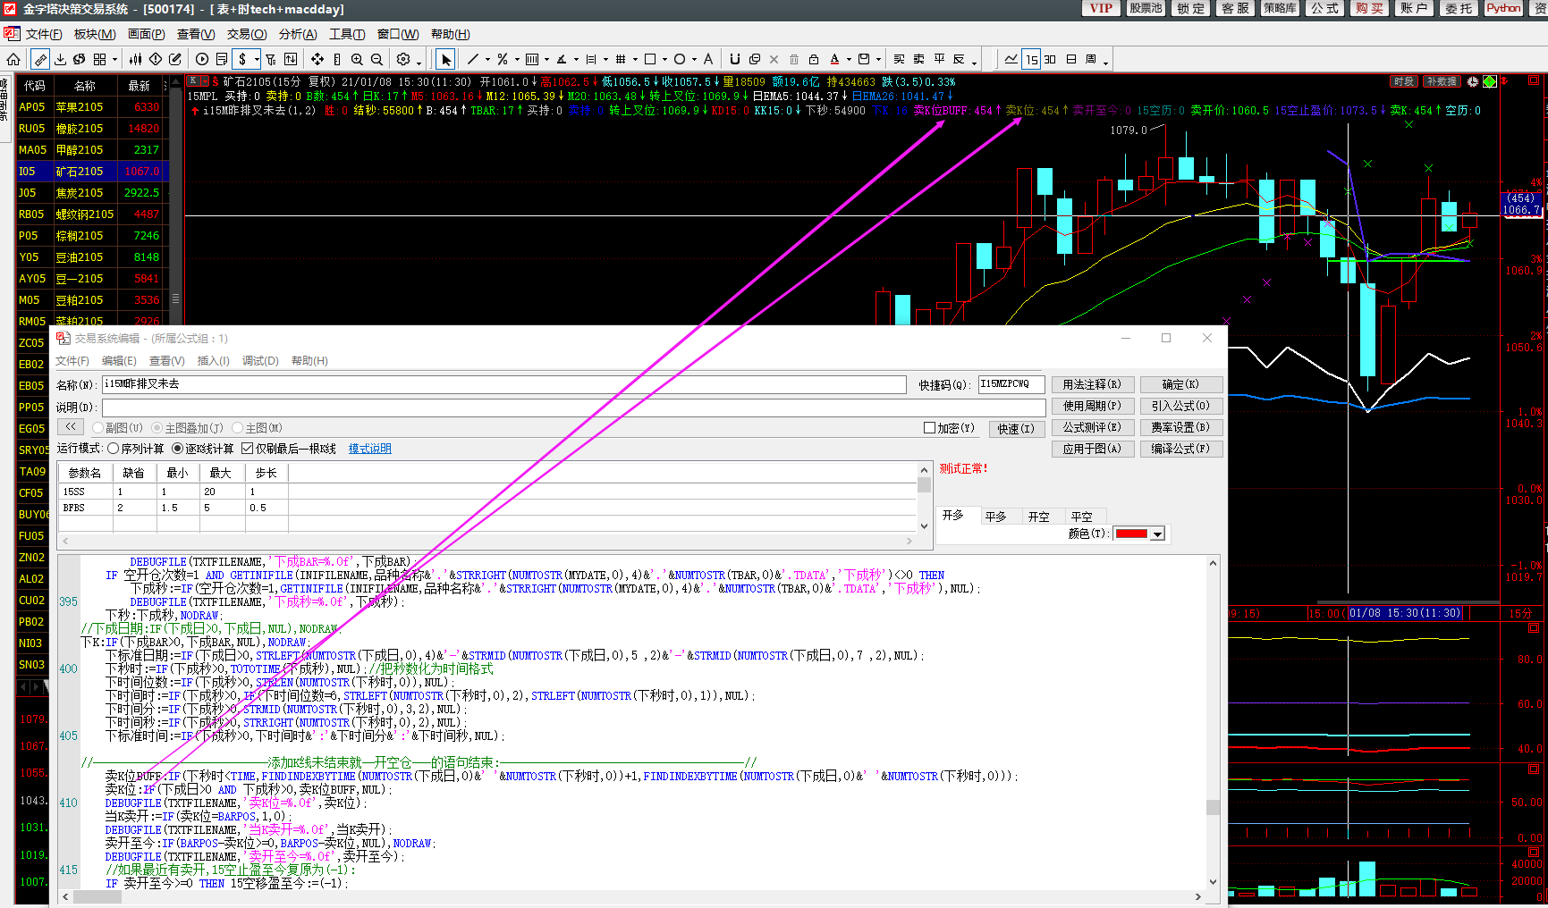1548x908 pixels.
Task: Select 序列计算 run mode radio
Action: click(114, 449)
